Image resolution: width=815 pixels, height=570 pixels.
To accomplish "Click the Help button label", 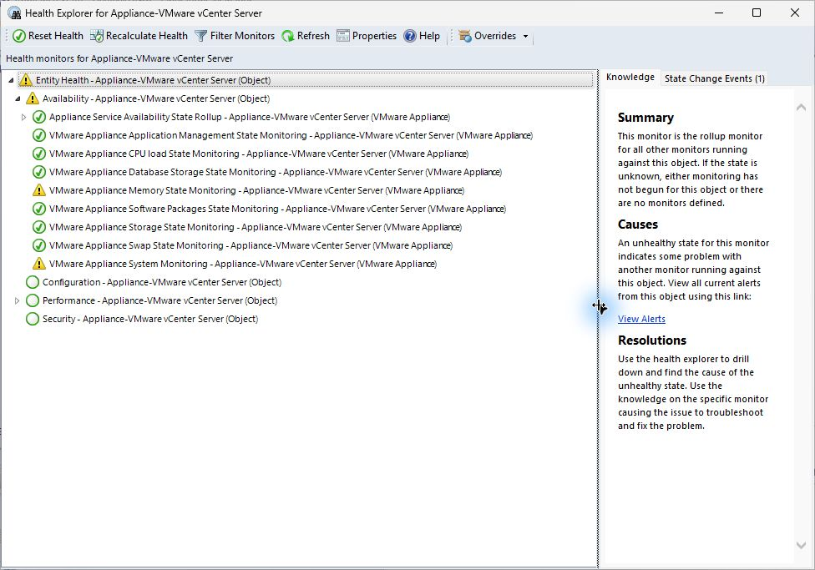I will (x=429, y=36).
